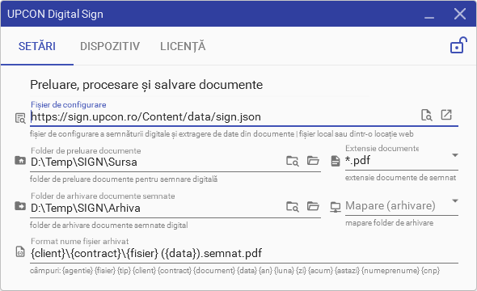Click the document icon beside *.pdf extension
This screenshot has width=477, height=291.
[336, 161]
